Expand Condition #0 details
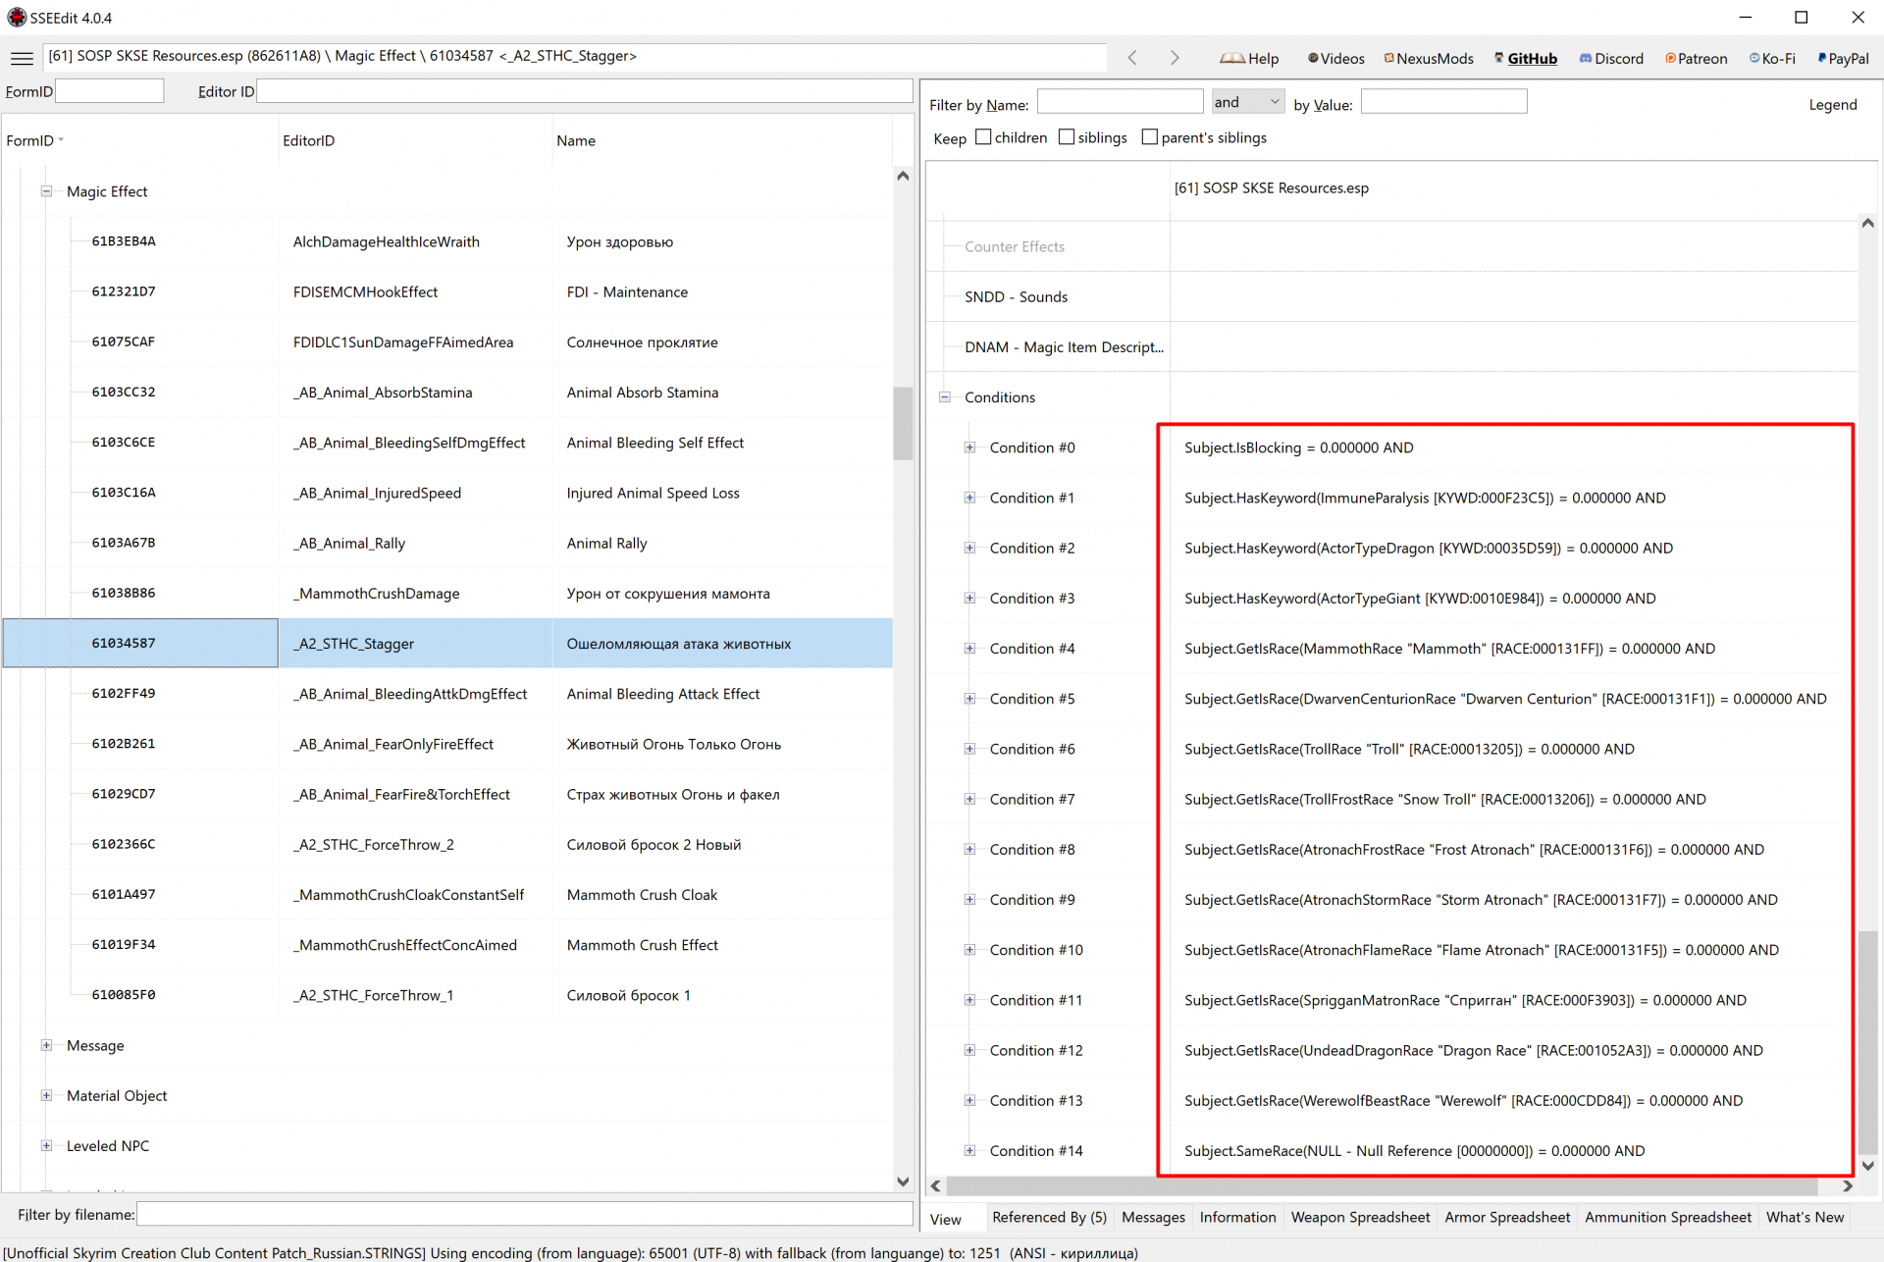The height and width of the screenshot is (1262, 1884). point(969,447)
